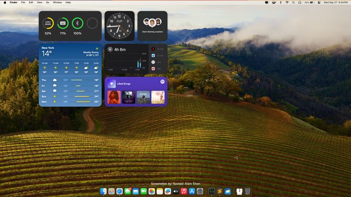This screenshot has width=351, height=197.
Task: Open Messages app in the Dock
Action: pyautogui.click(x=128, y=191)
